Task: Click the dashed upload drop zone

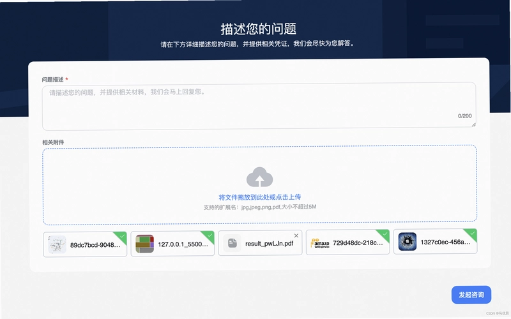Action: coord(260,185)
